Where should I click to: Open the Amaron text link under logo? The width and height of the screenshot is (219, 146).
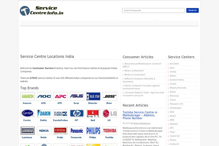click(x=27, y=103)
